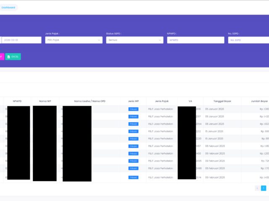Click the Nama Usaha / Nama OPD header
The width and height of the screenshot is (269, 201).
tap(90, 101)
